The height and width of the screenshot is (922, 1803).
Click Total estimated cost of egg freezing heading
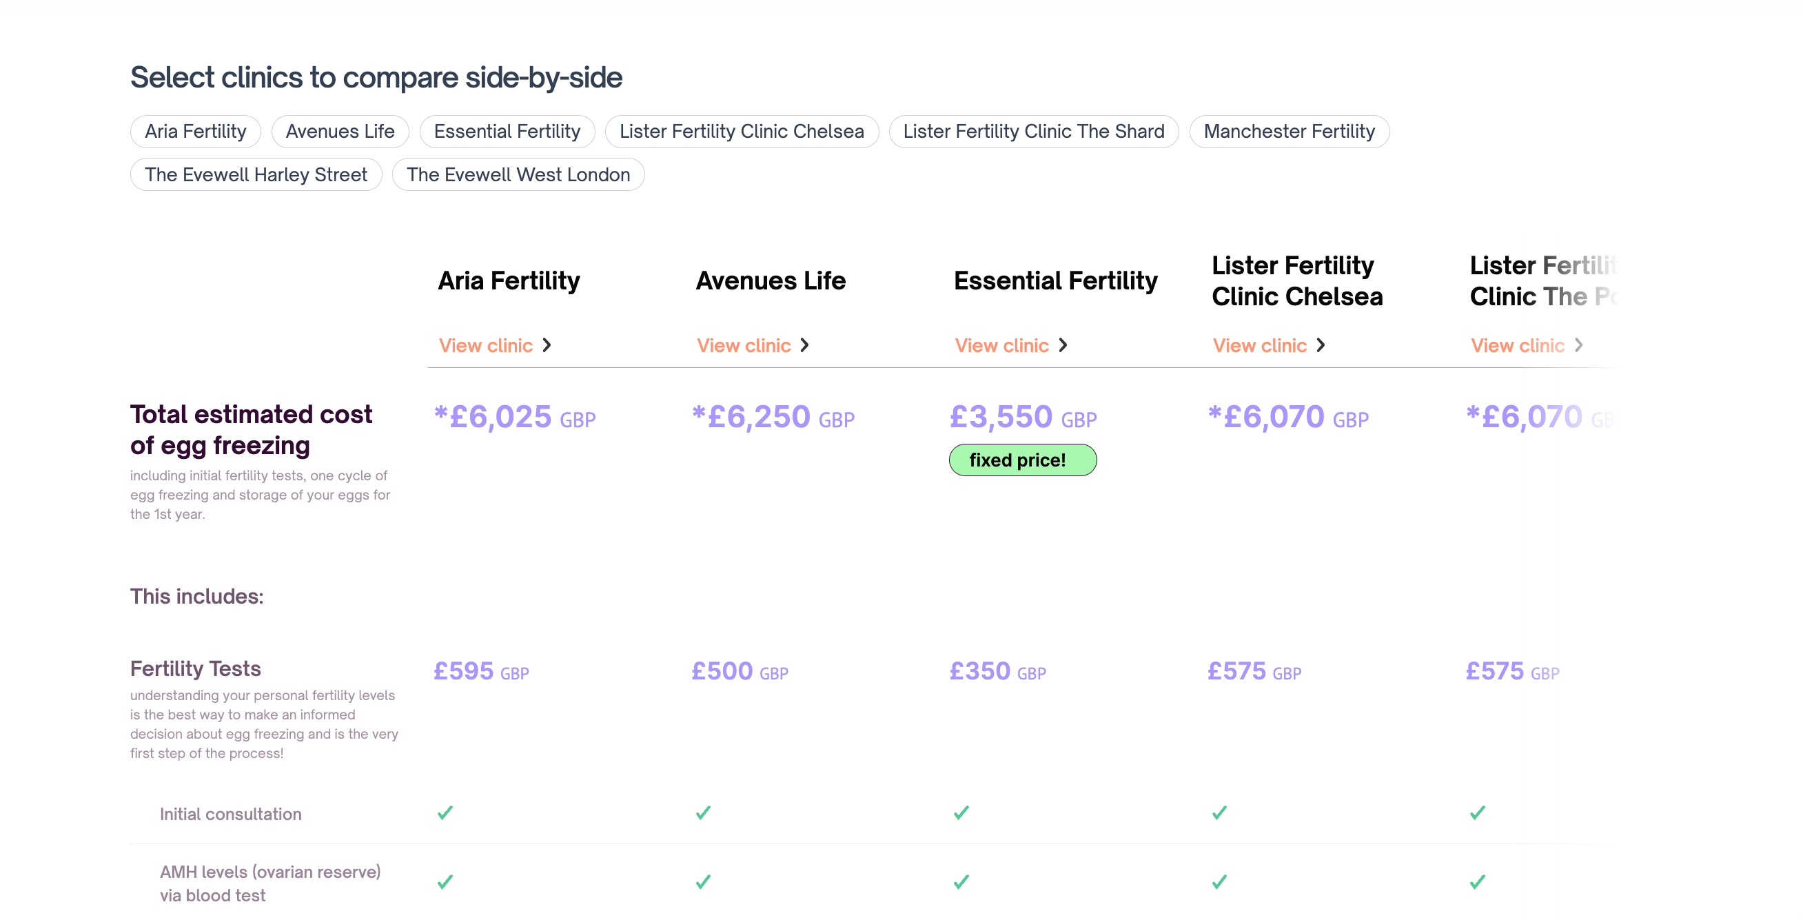point(252,429)
